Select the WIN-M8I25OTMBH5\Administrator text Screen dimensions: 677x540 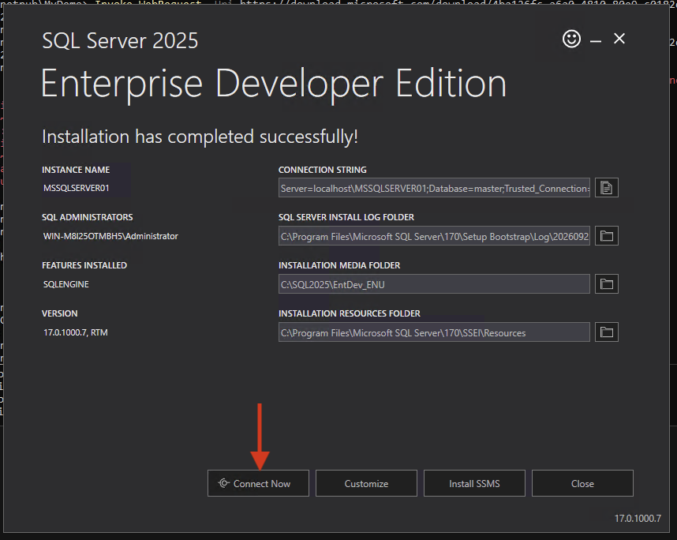pos(110,236)
